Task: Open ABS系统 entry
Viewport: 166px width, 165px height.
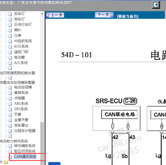Action: coord(21,103)
